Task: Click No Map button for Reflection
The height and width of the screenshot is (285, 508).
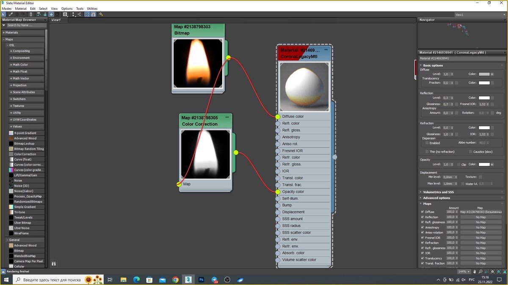Action: click(480, 217)
